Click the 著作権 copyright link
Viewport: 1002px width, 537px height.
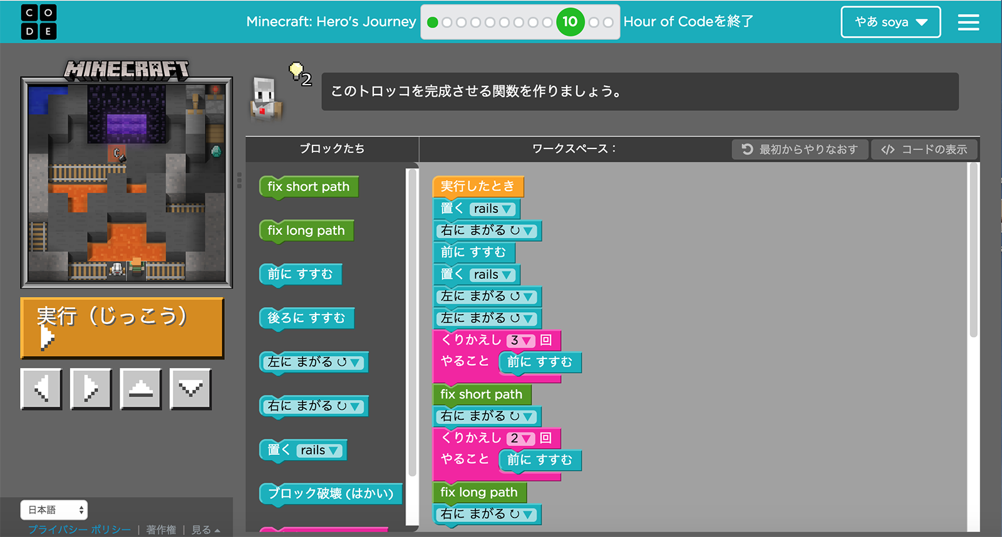[161, 529]
